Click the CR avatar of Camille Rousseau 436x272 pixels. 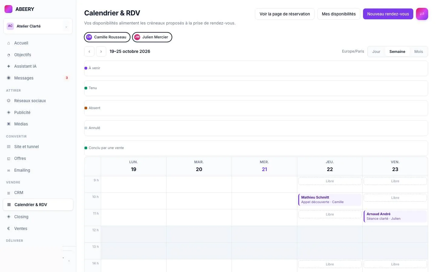click(89, 37)
